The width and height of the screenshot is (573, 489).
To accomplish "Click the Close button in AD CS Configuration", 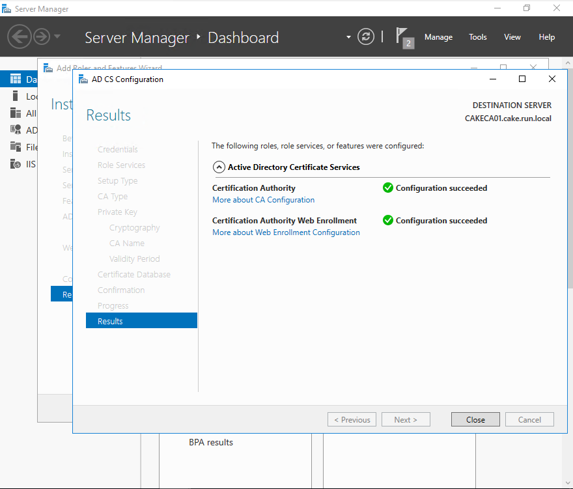I will (x=475, y=419).
